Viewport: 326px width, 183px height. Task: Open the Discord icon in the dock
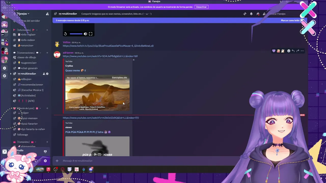[91, 169]
